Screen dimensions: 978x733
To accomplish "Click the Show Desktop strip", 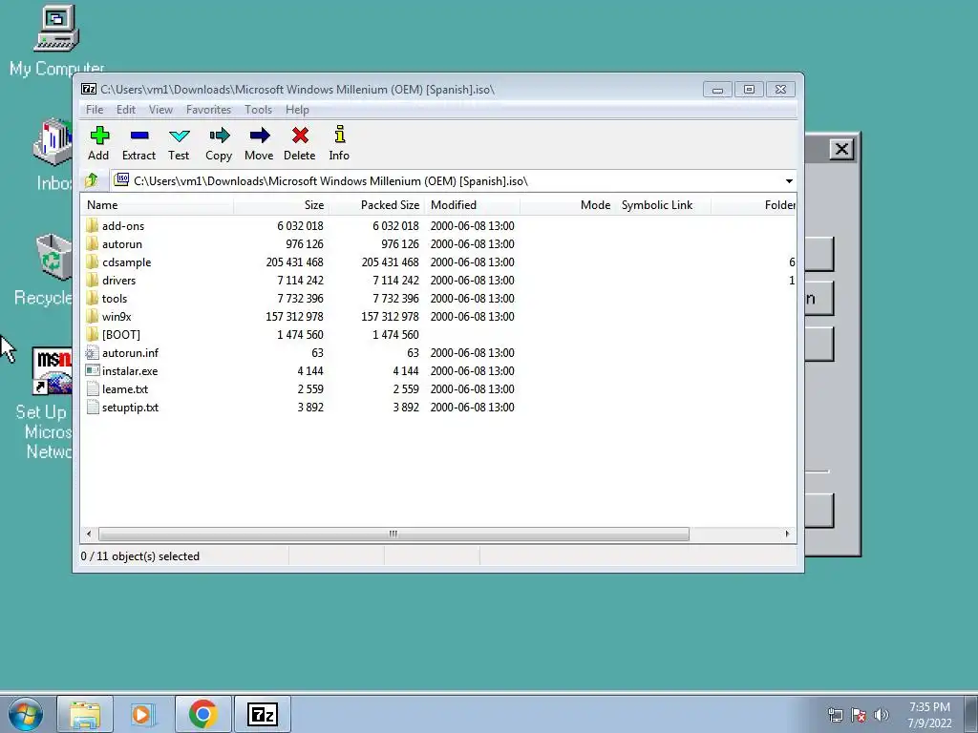I will click(971, 714).
